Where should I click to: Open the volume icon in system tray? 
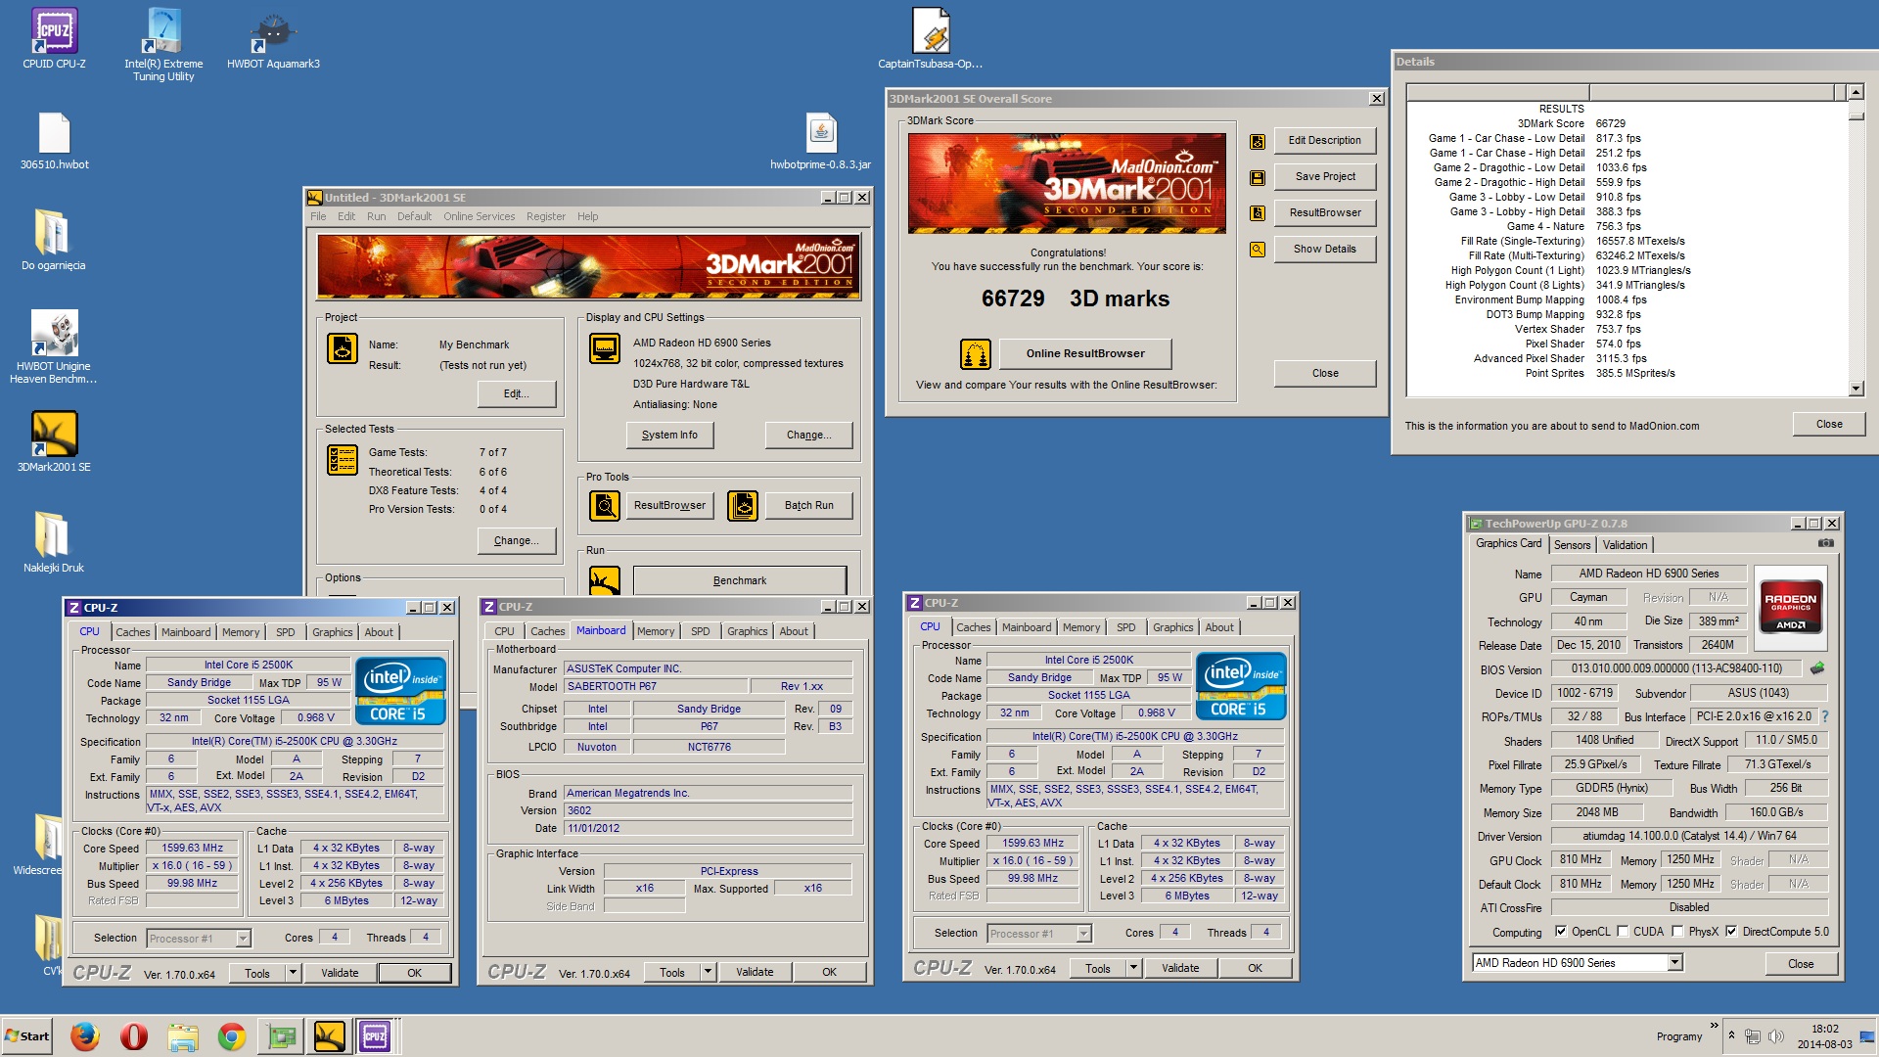pyautogui.click(x=1776, y=1036)
